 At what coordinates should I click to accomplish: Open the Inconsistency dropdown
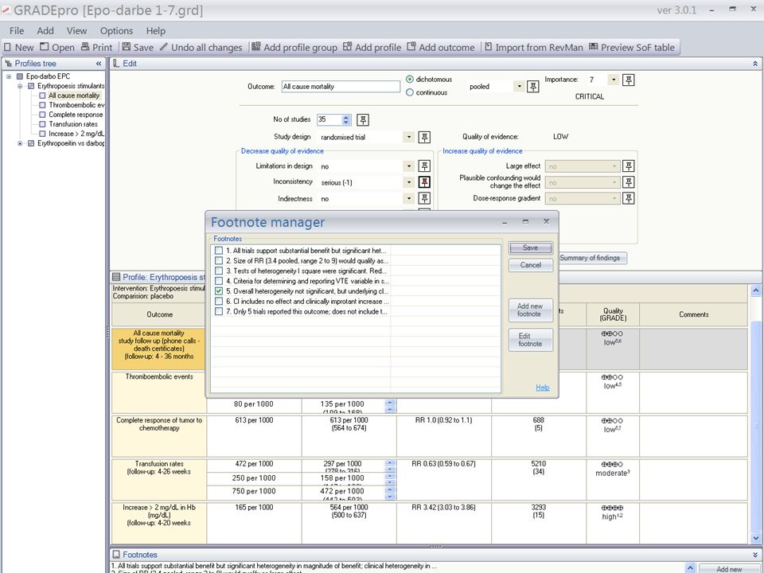(409, 182)
